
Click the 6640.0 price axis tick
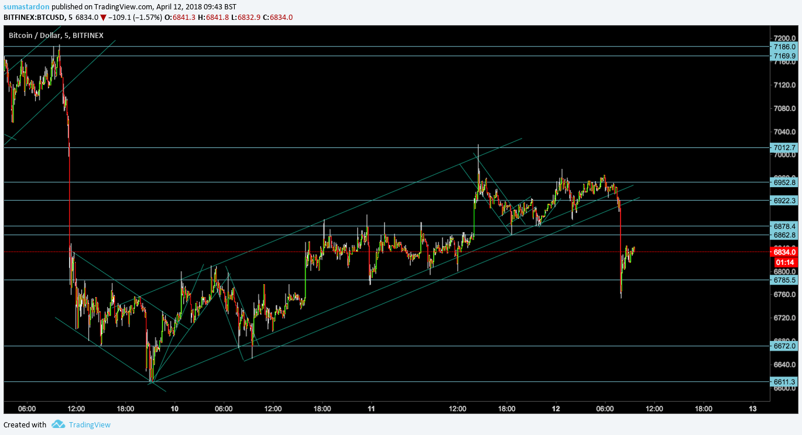[x=784, y=364]
